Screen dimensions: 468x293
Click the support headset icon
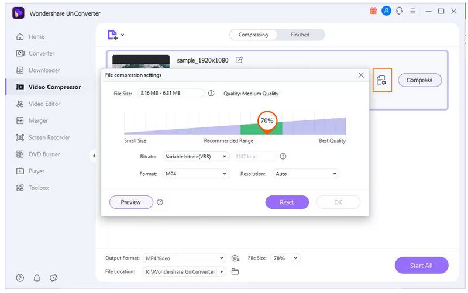coord(400,11)
